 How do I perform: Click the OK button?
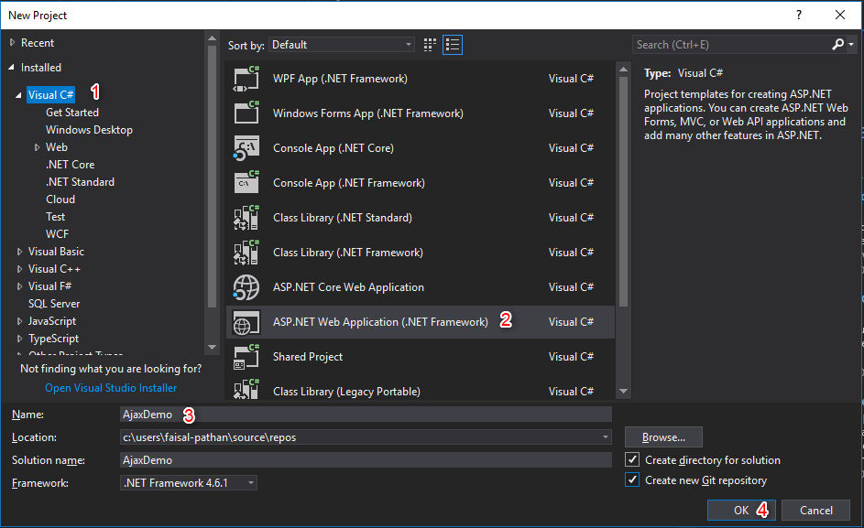coord(741,511)
